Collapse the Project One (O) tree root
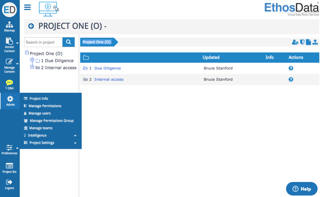Viewport: 322px width, 197px height. pyautogui.click(x=27, y=53)
